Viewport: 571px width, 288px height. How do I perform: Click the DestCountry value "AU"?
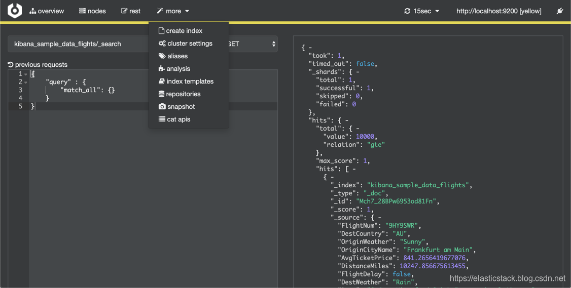point(400,233)
